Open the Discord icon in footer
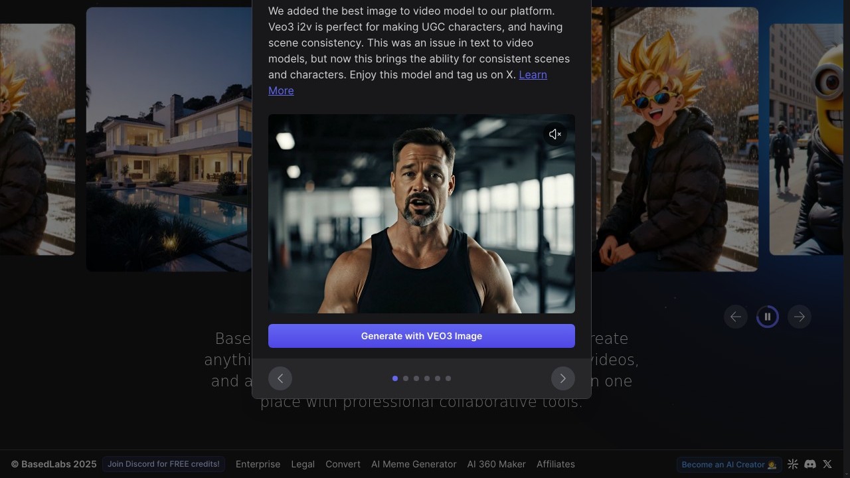The width and height of the screenshot is (850, 478). 810,464
